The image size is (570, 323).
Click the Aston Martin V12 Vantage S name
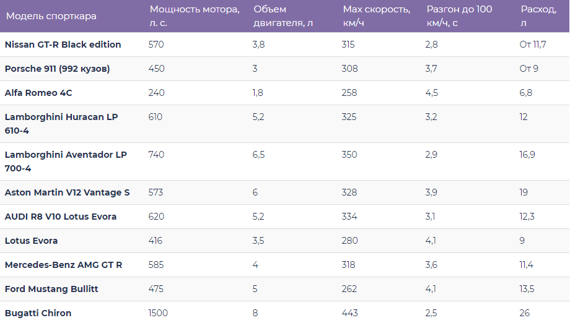[68, 192]
